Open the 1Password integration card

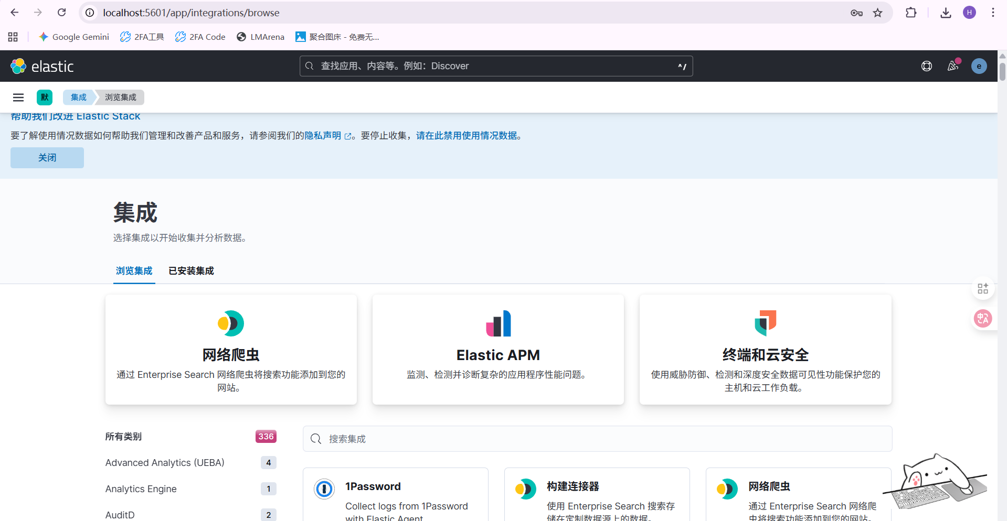click(396, 494)
